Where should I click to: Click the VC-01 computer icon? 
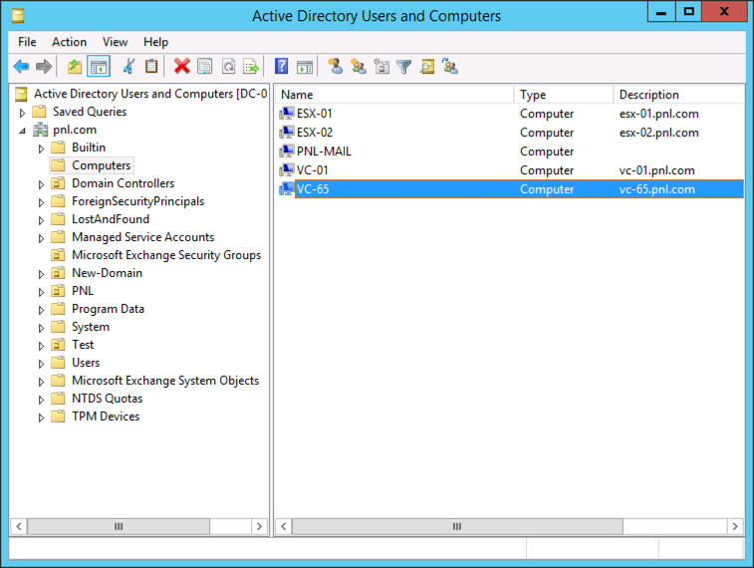tap(287, 169)
